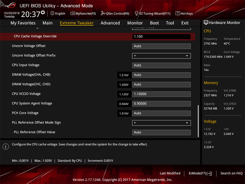245x184 pixels.
Task: Click the 1.120V VCCIO reading
Action: pyautogui.click(x=124, y=94)
